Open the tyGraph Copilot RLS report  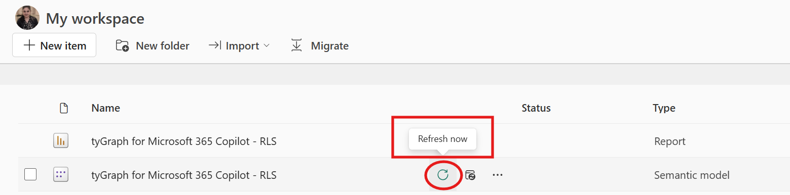(184, 141)
